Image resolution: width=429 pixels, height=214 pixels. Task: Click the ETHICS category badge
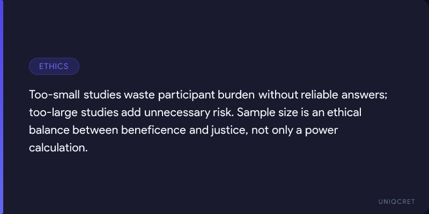tap(54, 66)
